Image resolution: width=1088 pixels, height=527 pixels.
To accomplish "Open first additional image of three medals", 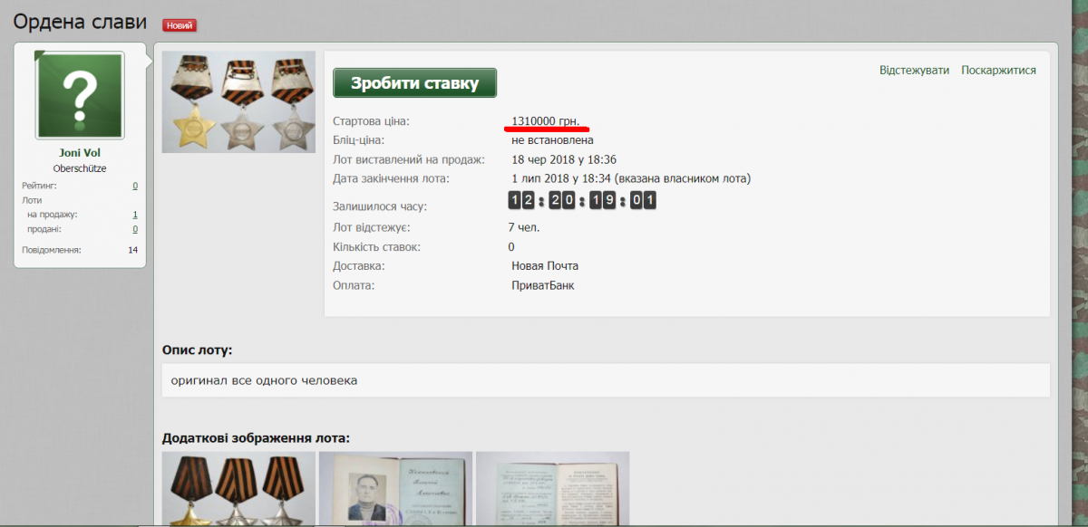I will pos(238,489).
